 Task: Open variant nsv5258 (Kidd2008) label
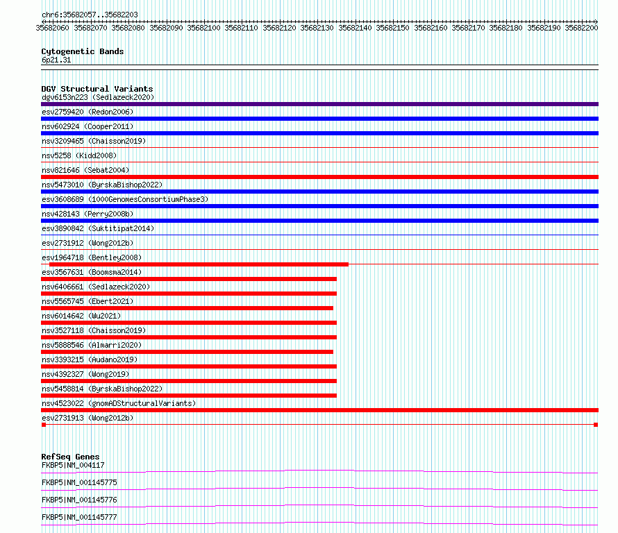tap(79, 155)
